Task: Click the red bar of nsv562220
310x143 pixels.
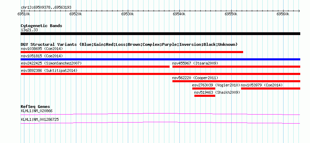Action: (x=236, y=81)
